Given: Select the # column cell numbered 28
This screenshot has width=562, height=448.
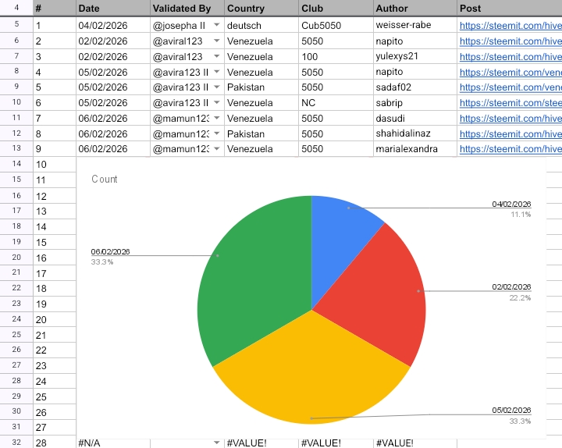Looking at the screenshot, I should (55, 443).
